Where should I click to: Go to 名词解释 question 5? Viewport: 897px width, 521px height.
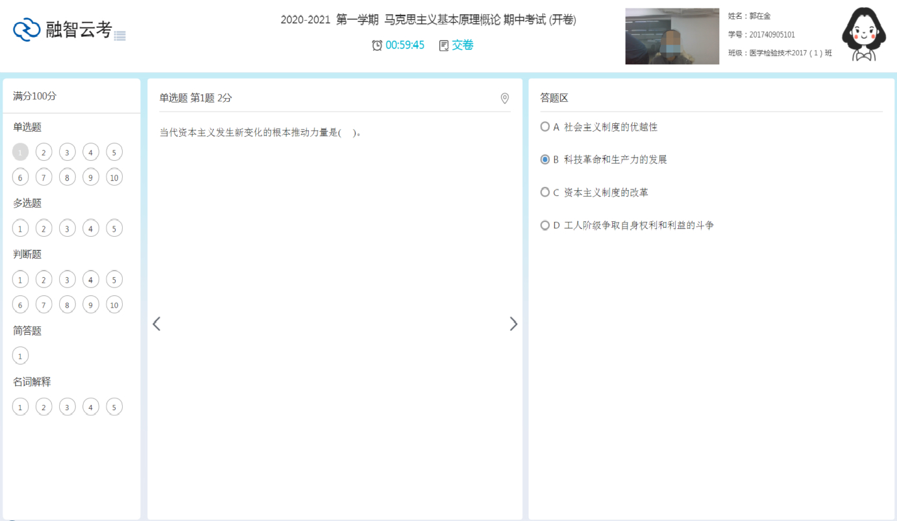pos(114,407)
